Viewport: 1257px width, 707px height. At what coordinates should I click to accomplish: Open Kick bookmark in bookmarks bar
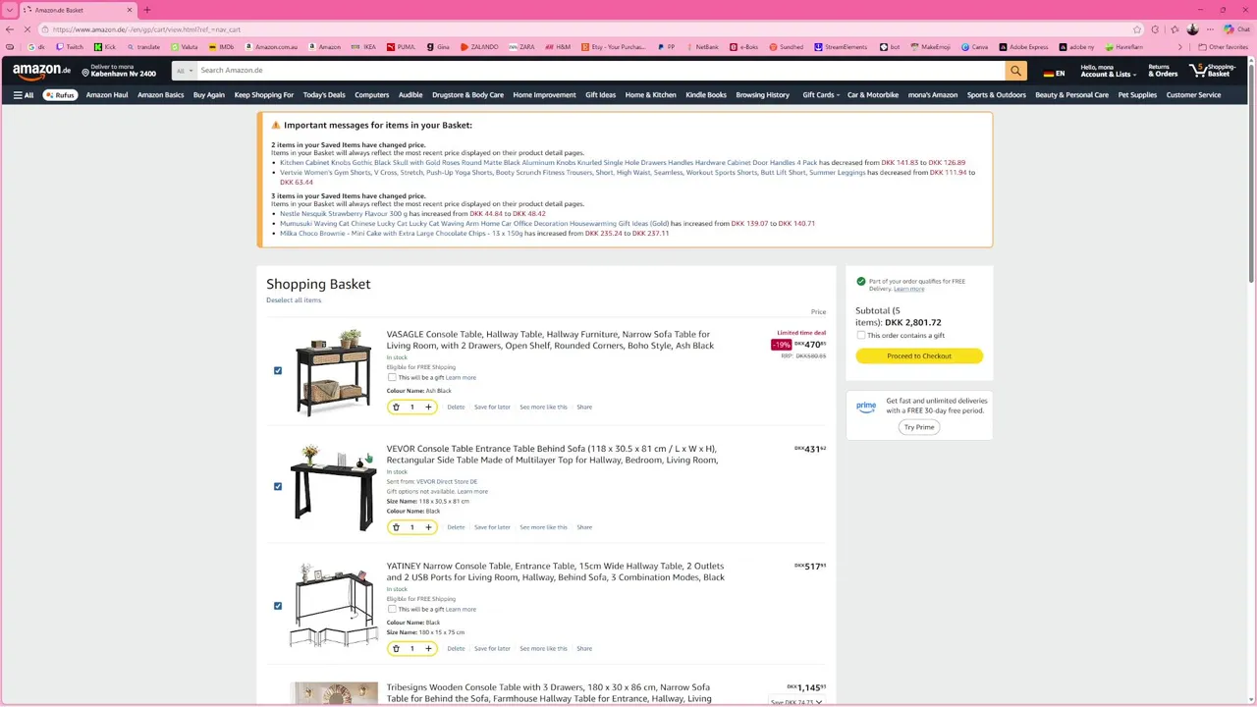[105, 47]
